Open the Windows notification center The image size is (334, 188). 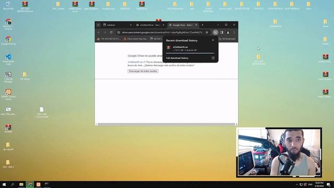pos(329,184)
